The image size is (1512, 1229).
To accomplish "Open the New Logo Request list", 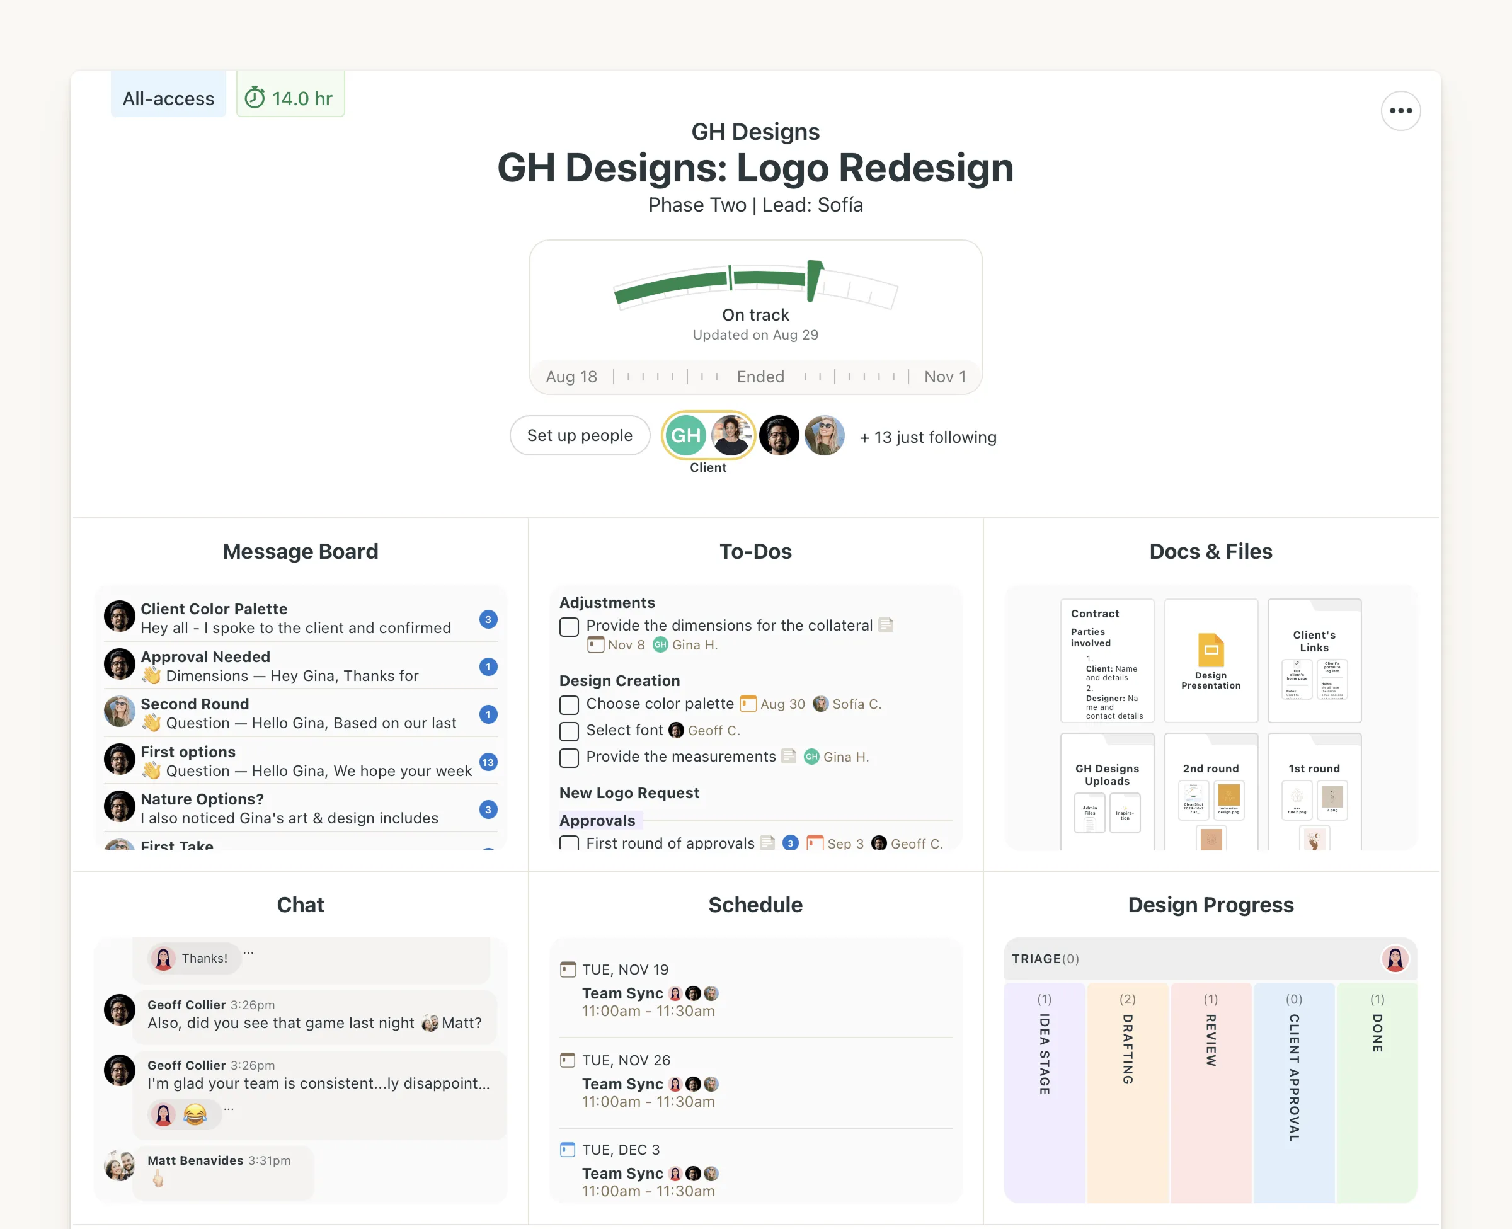I will 629,793.
